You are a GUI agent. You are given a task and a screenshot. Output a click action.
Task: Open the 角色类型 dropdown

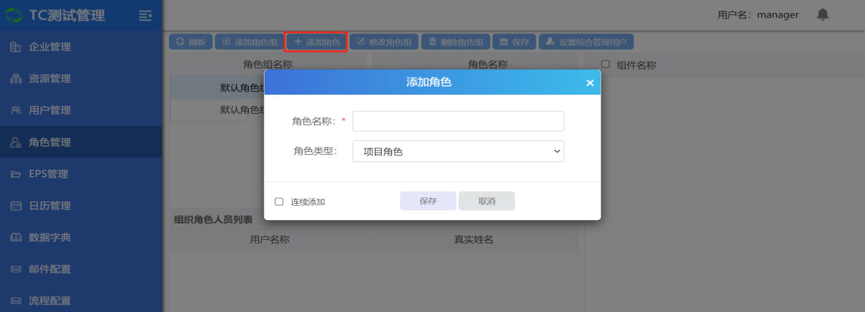click(458, 151)
